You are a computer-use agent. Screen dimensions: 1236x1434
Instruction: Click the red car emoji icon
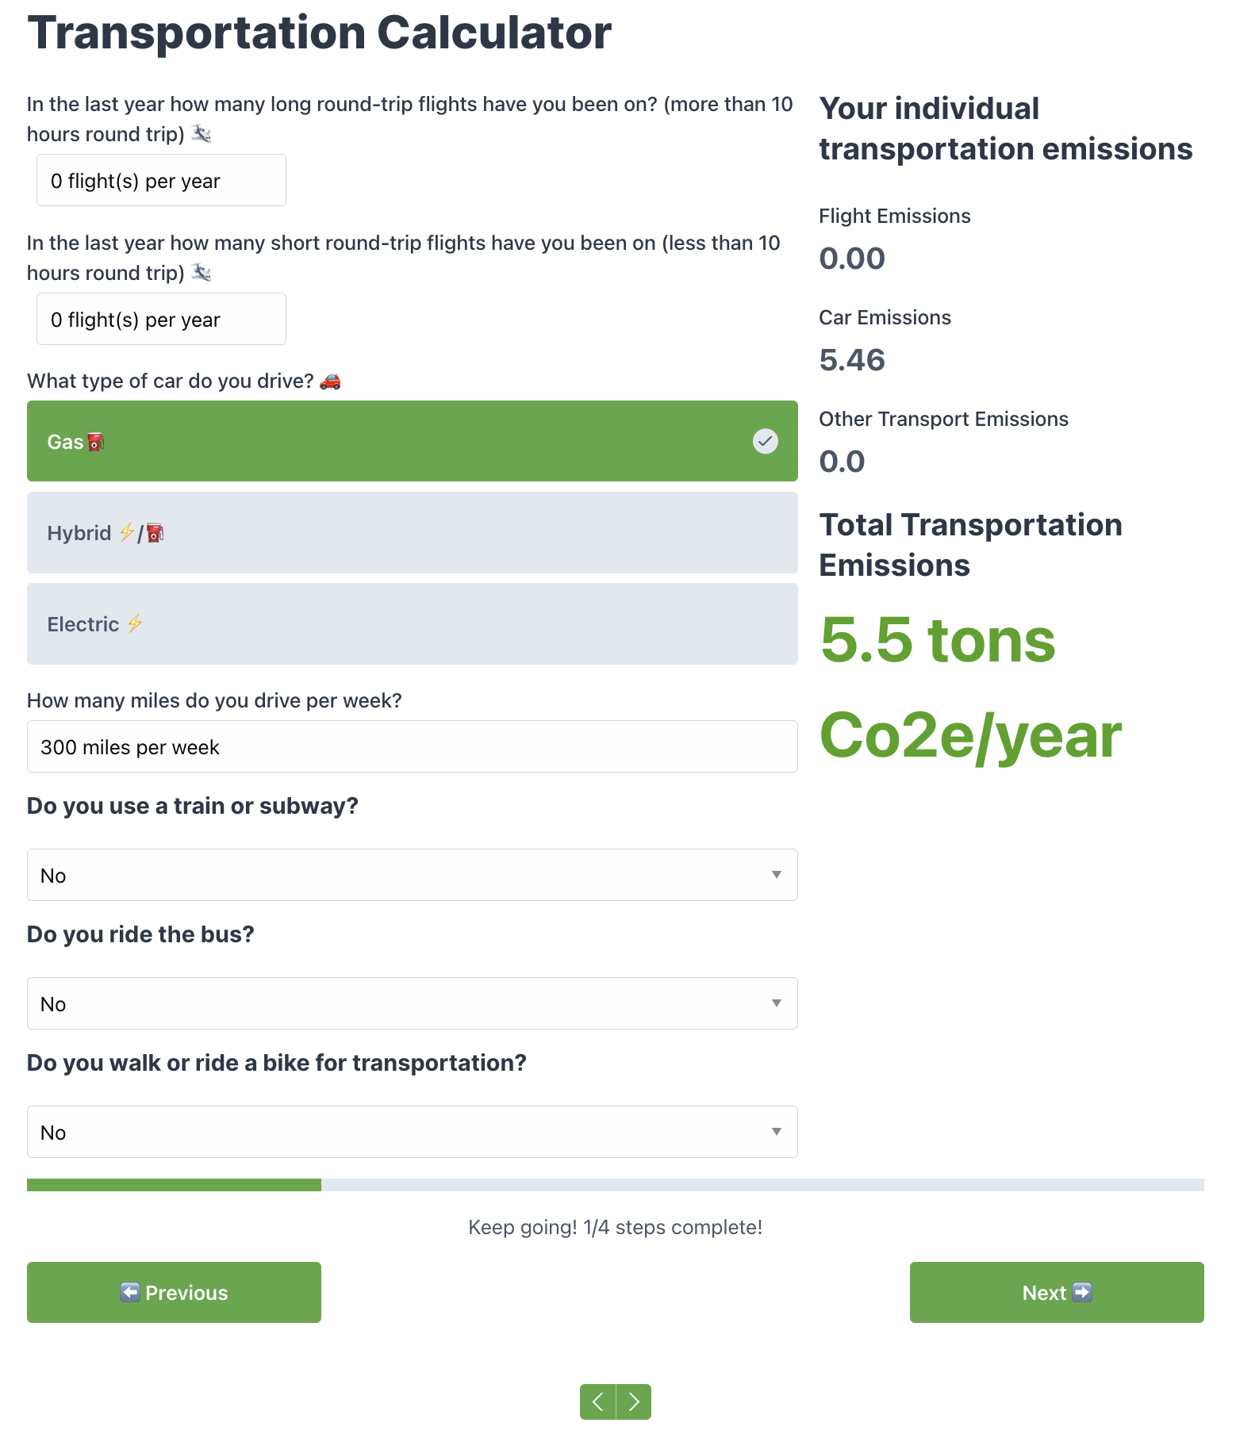pyautogui.click(x=330, y=382)
